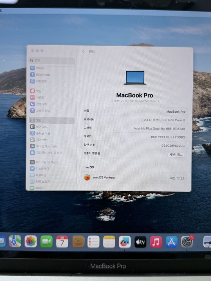
Task: Click processor text 2.4 GHz Intel Core i5
Action: click(x=164, y=120)
